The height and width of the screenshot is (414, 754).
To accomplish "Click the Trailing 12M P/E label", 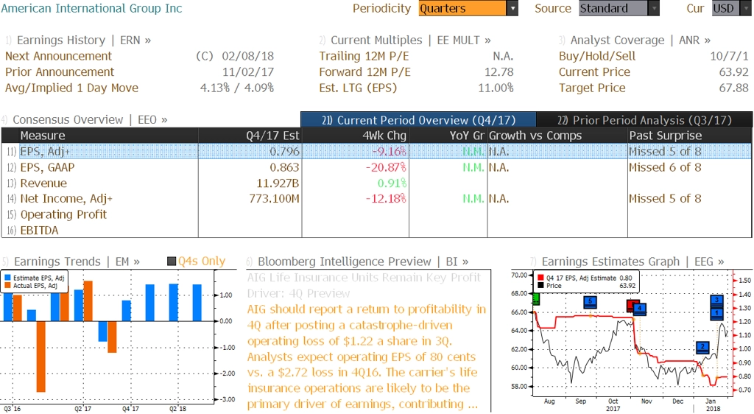I will coord(364,56).
